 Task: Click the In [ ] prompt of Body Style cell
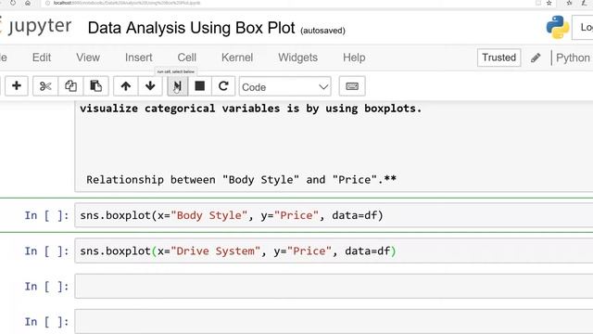pos(46,215)
